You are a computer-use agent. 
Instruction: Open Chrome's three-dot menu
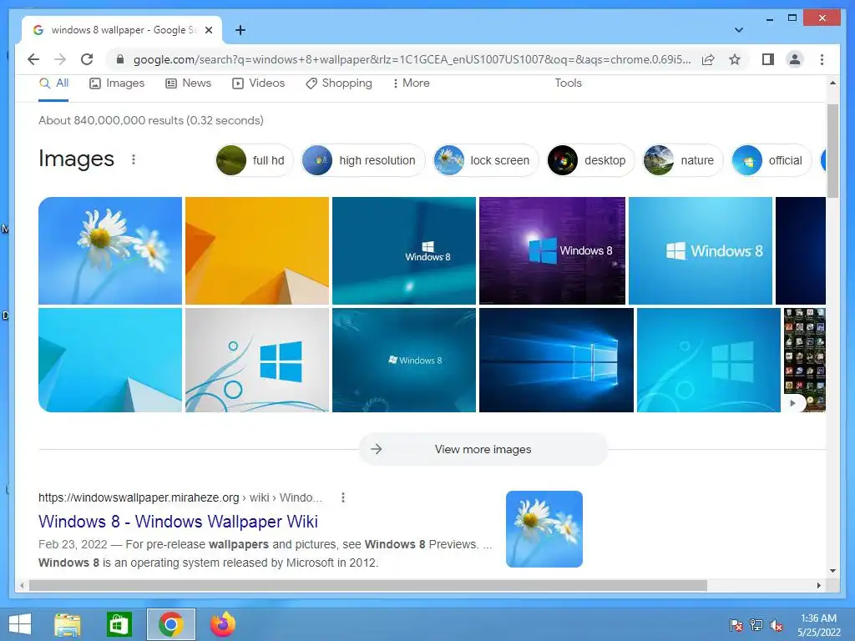822,59
